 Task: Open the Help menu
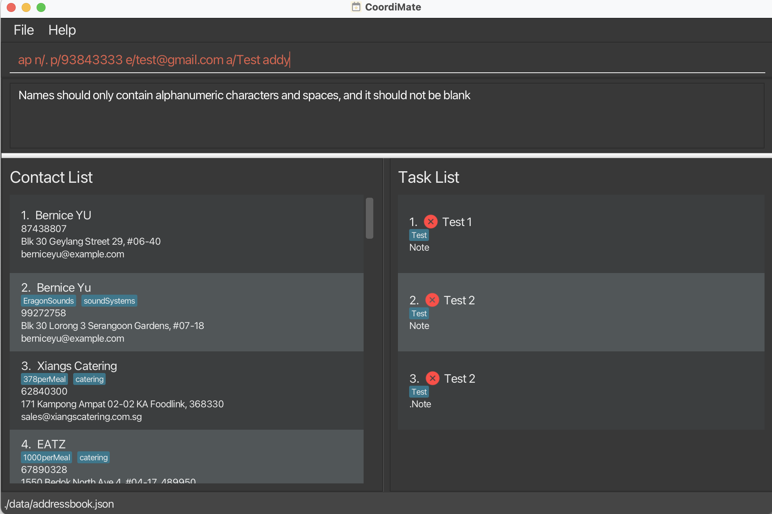(x=62, y=30)
